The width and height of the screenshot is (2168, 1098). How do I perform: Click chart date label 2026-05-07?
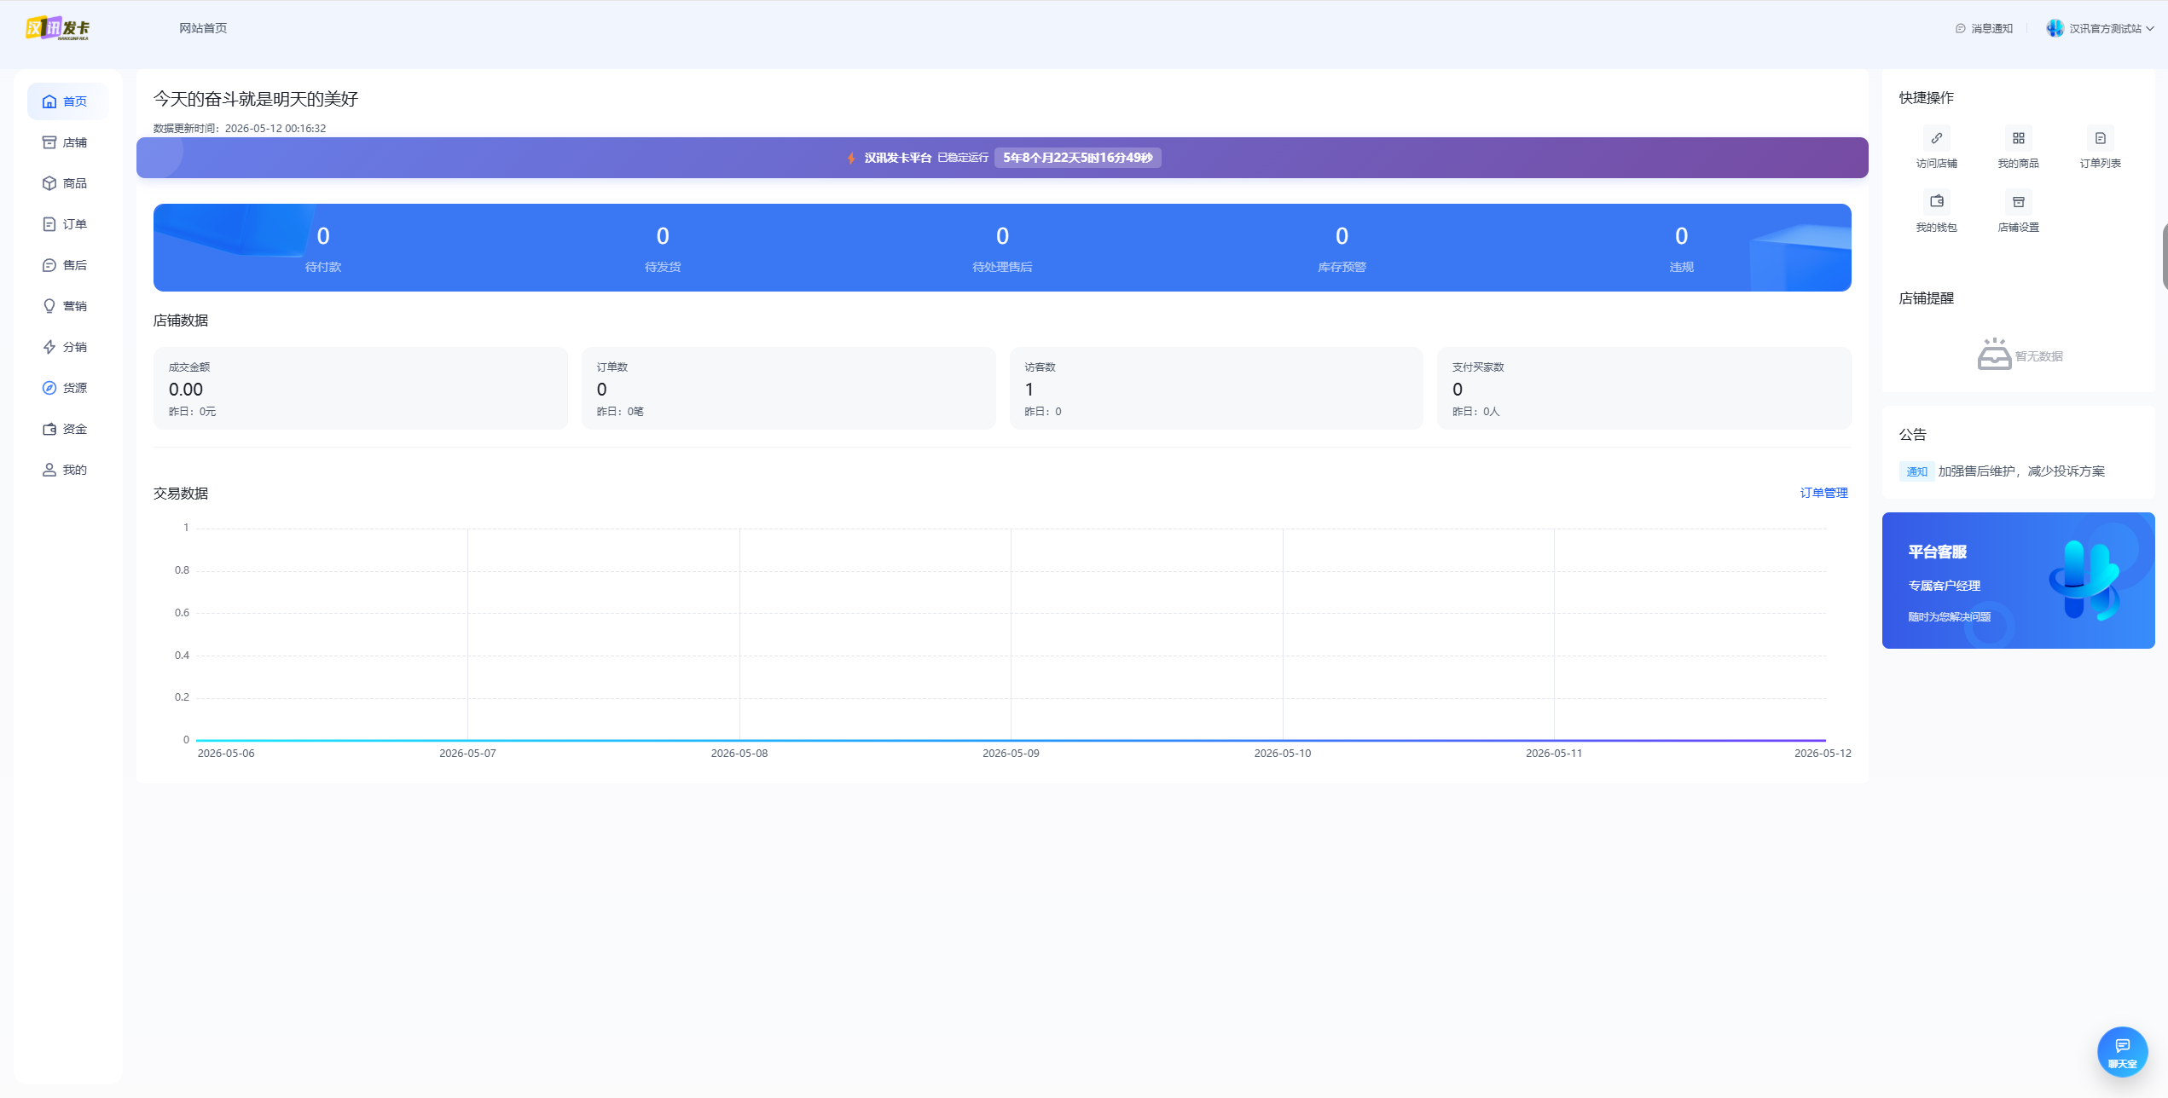pos(467,754)
